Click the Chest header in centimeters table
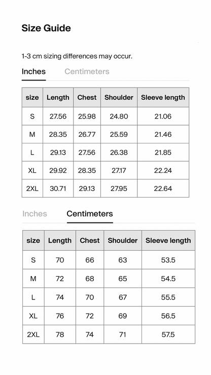The image size is (211, 375). click(90, 240)
